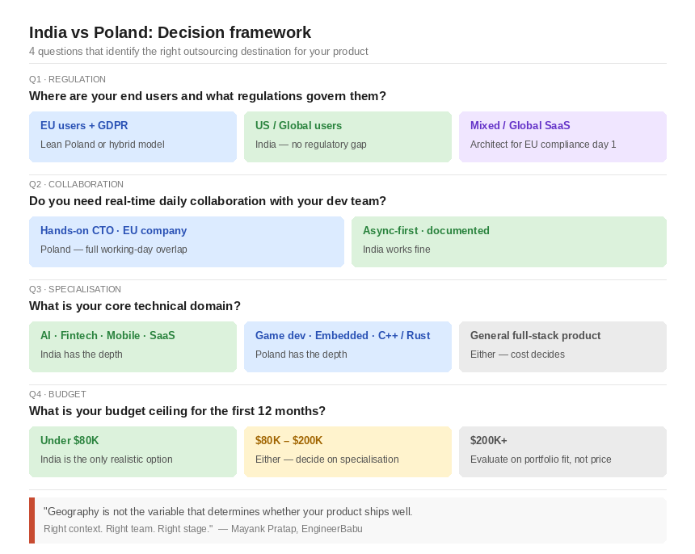The width and height of the screenshot is (695, 554).
Task: Choose the US / Global users option
Action: point(347,136)
